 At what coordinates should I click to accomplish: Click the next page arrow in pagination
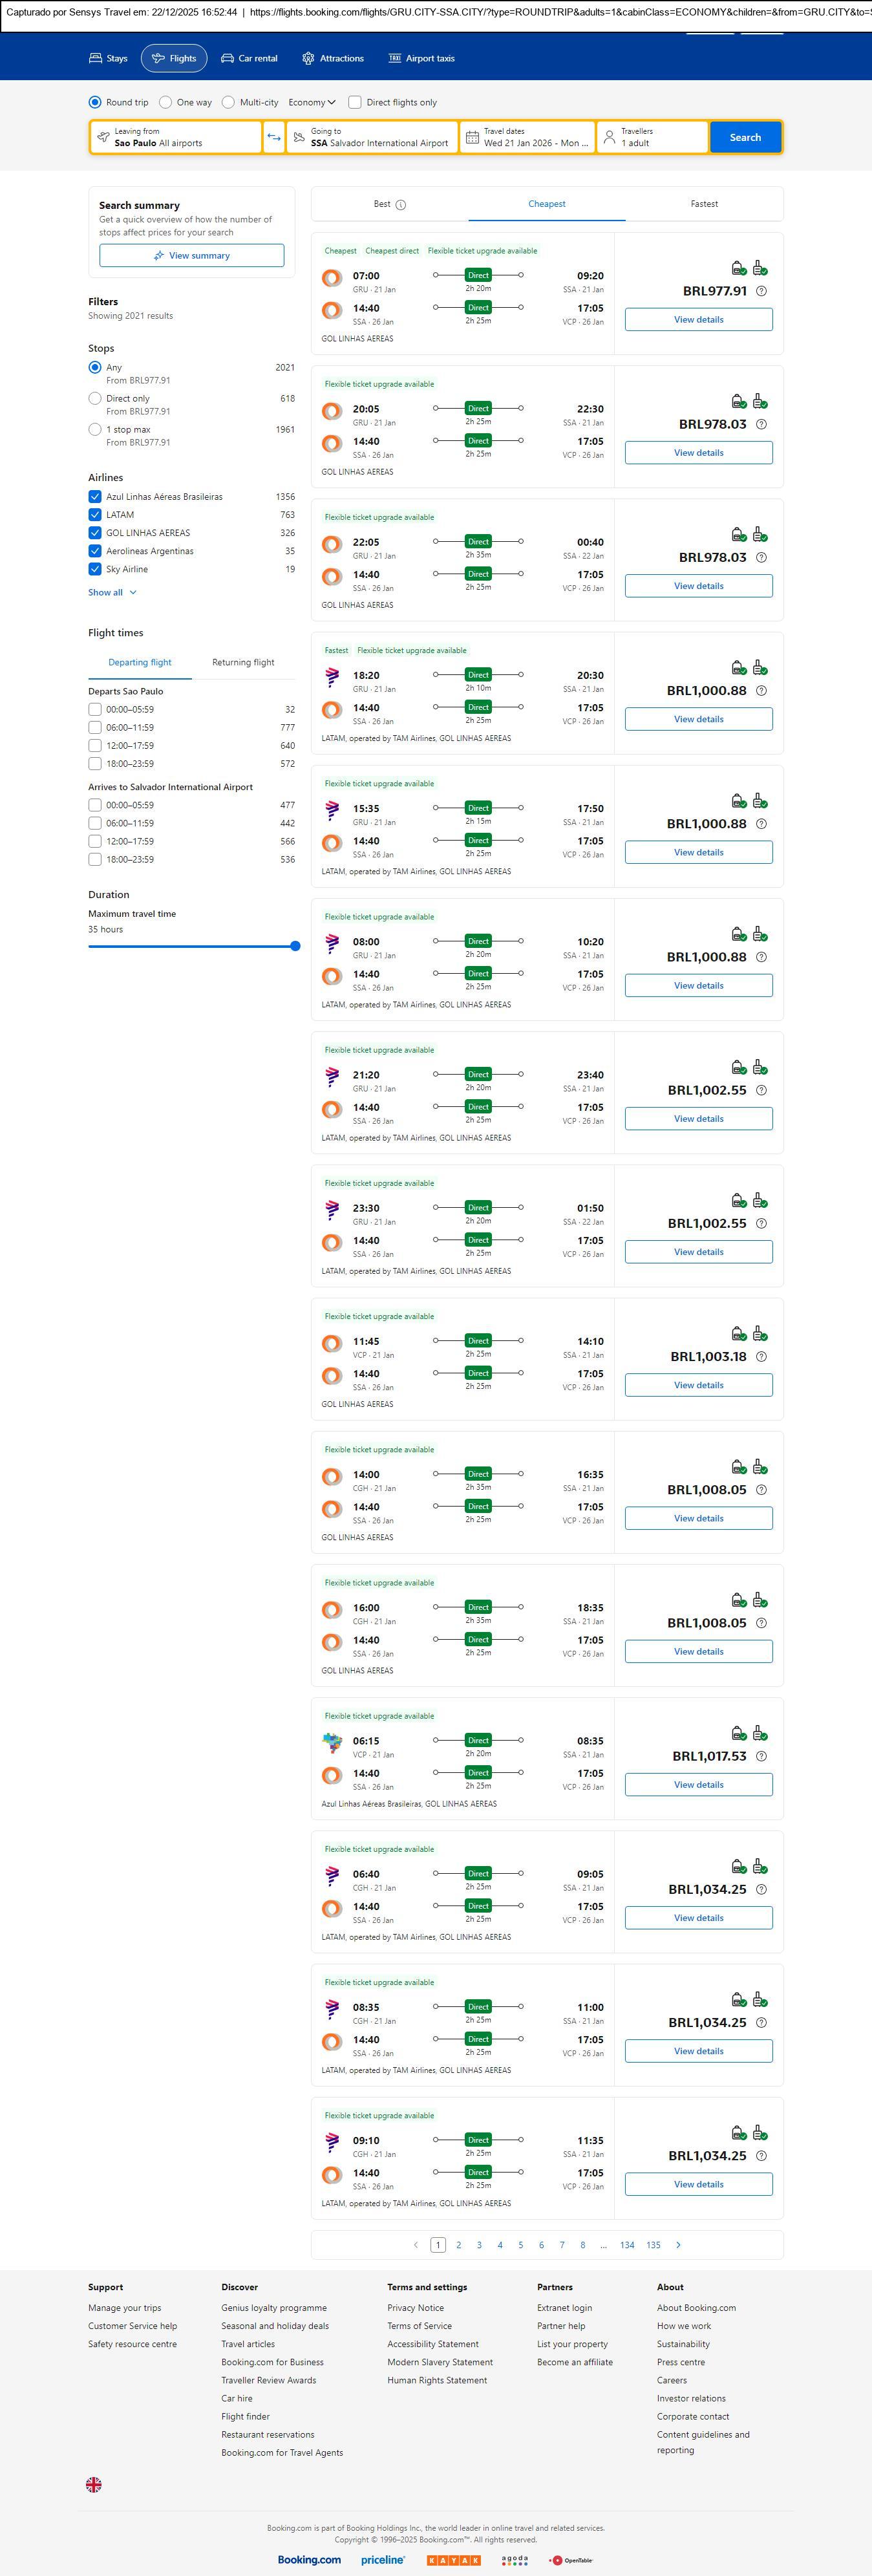[x=678, y=2244]
